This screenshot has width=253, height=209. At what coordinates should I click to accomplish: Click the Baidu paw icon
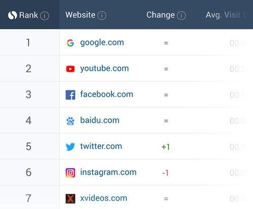tap(70, 121)
